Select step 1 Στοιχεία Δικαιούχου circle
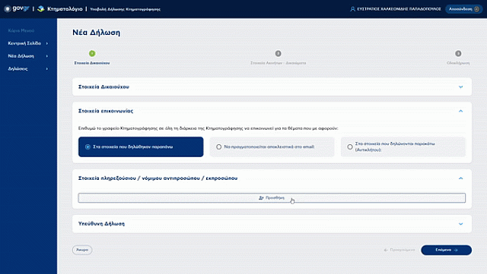Image resolution: width=487 pixels, height=274 pixels. [x=92, y=54]
